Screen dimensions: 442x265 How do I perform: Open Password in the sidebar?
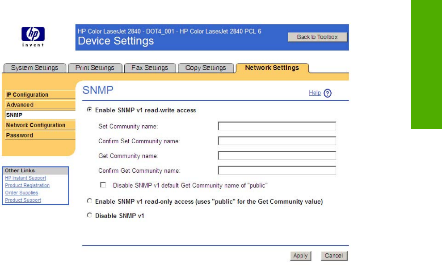click(40, 135)
